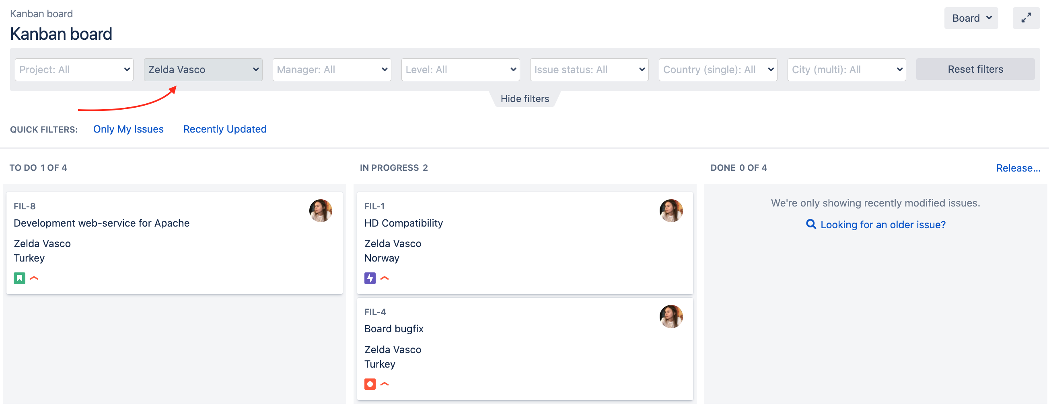Click the green story icon on FIL-8
1049x409 pixels.
tap(20, 278)
